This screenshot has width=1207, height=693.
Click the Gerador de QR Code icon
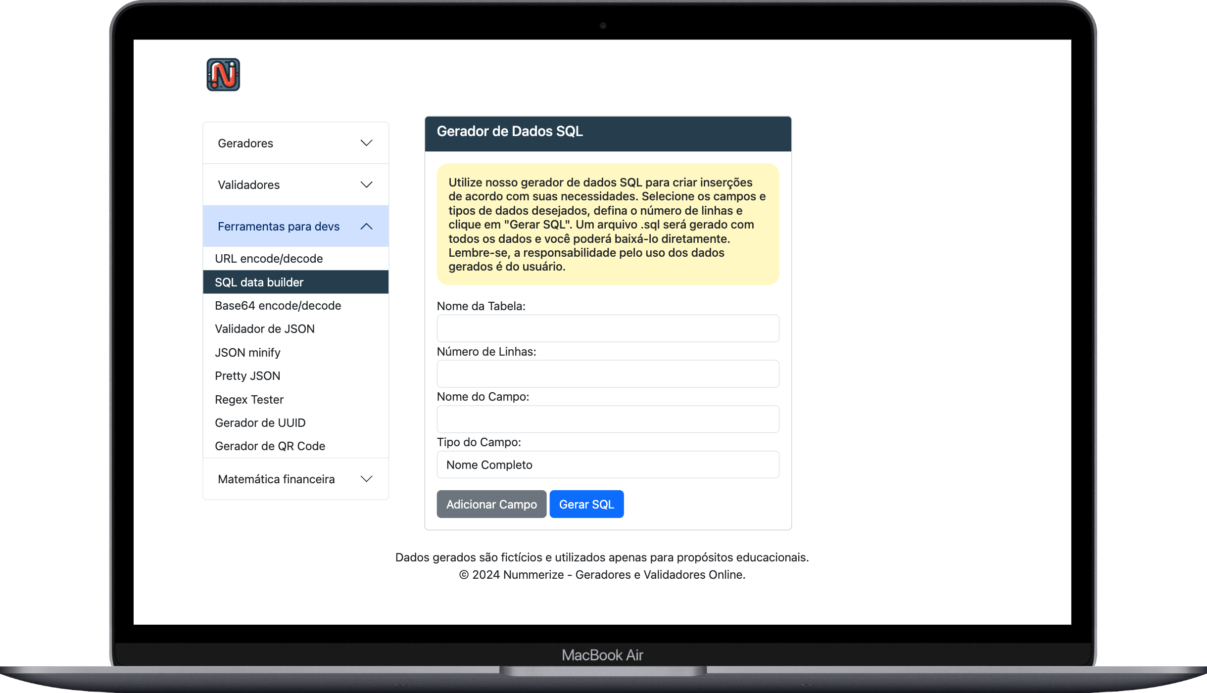pos(270,445)
